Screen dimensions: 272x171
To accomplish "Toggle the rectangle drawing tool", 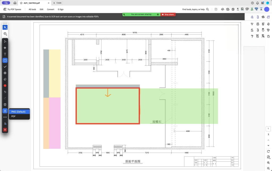I will (x=5, y=60).
